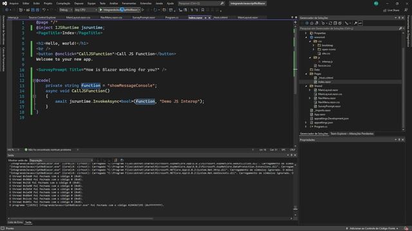Open the startup project dropdown arrow
The height and width of the screenshot is (231, 412).
(139, 10)
